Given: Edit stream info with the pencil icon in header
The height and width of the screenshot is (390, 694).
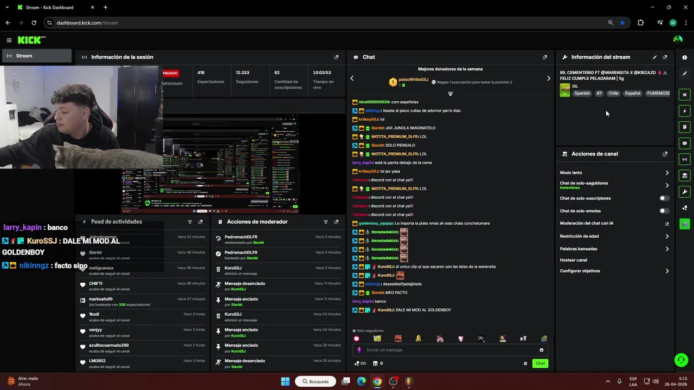Looking at the screenshot, I should point(654,57).
